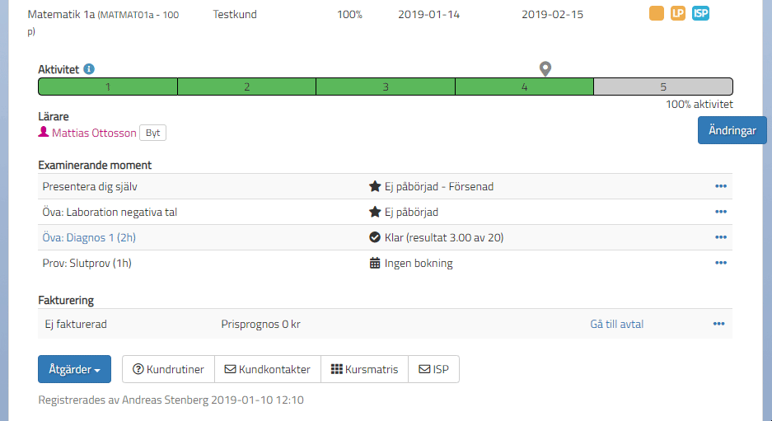Image resolution: width=772 pixels, height=421 pixels.
Task: Open teacher Mattias Ottosson link
Action: [94, 133]
